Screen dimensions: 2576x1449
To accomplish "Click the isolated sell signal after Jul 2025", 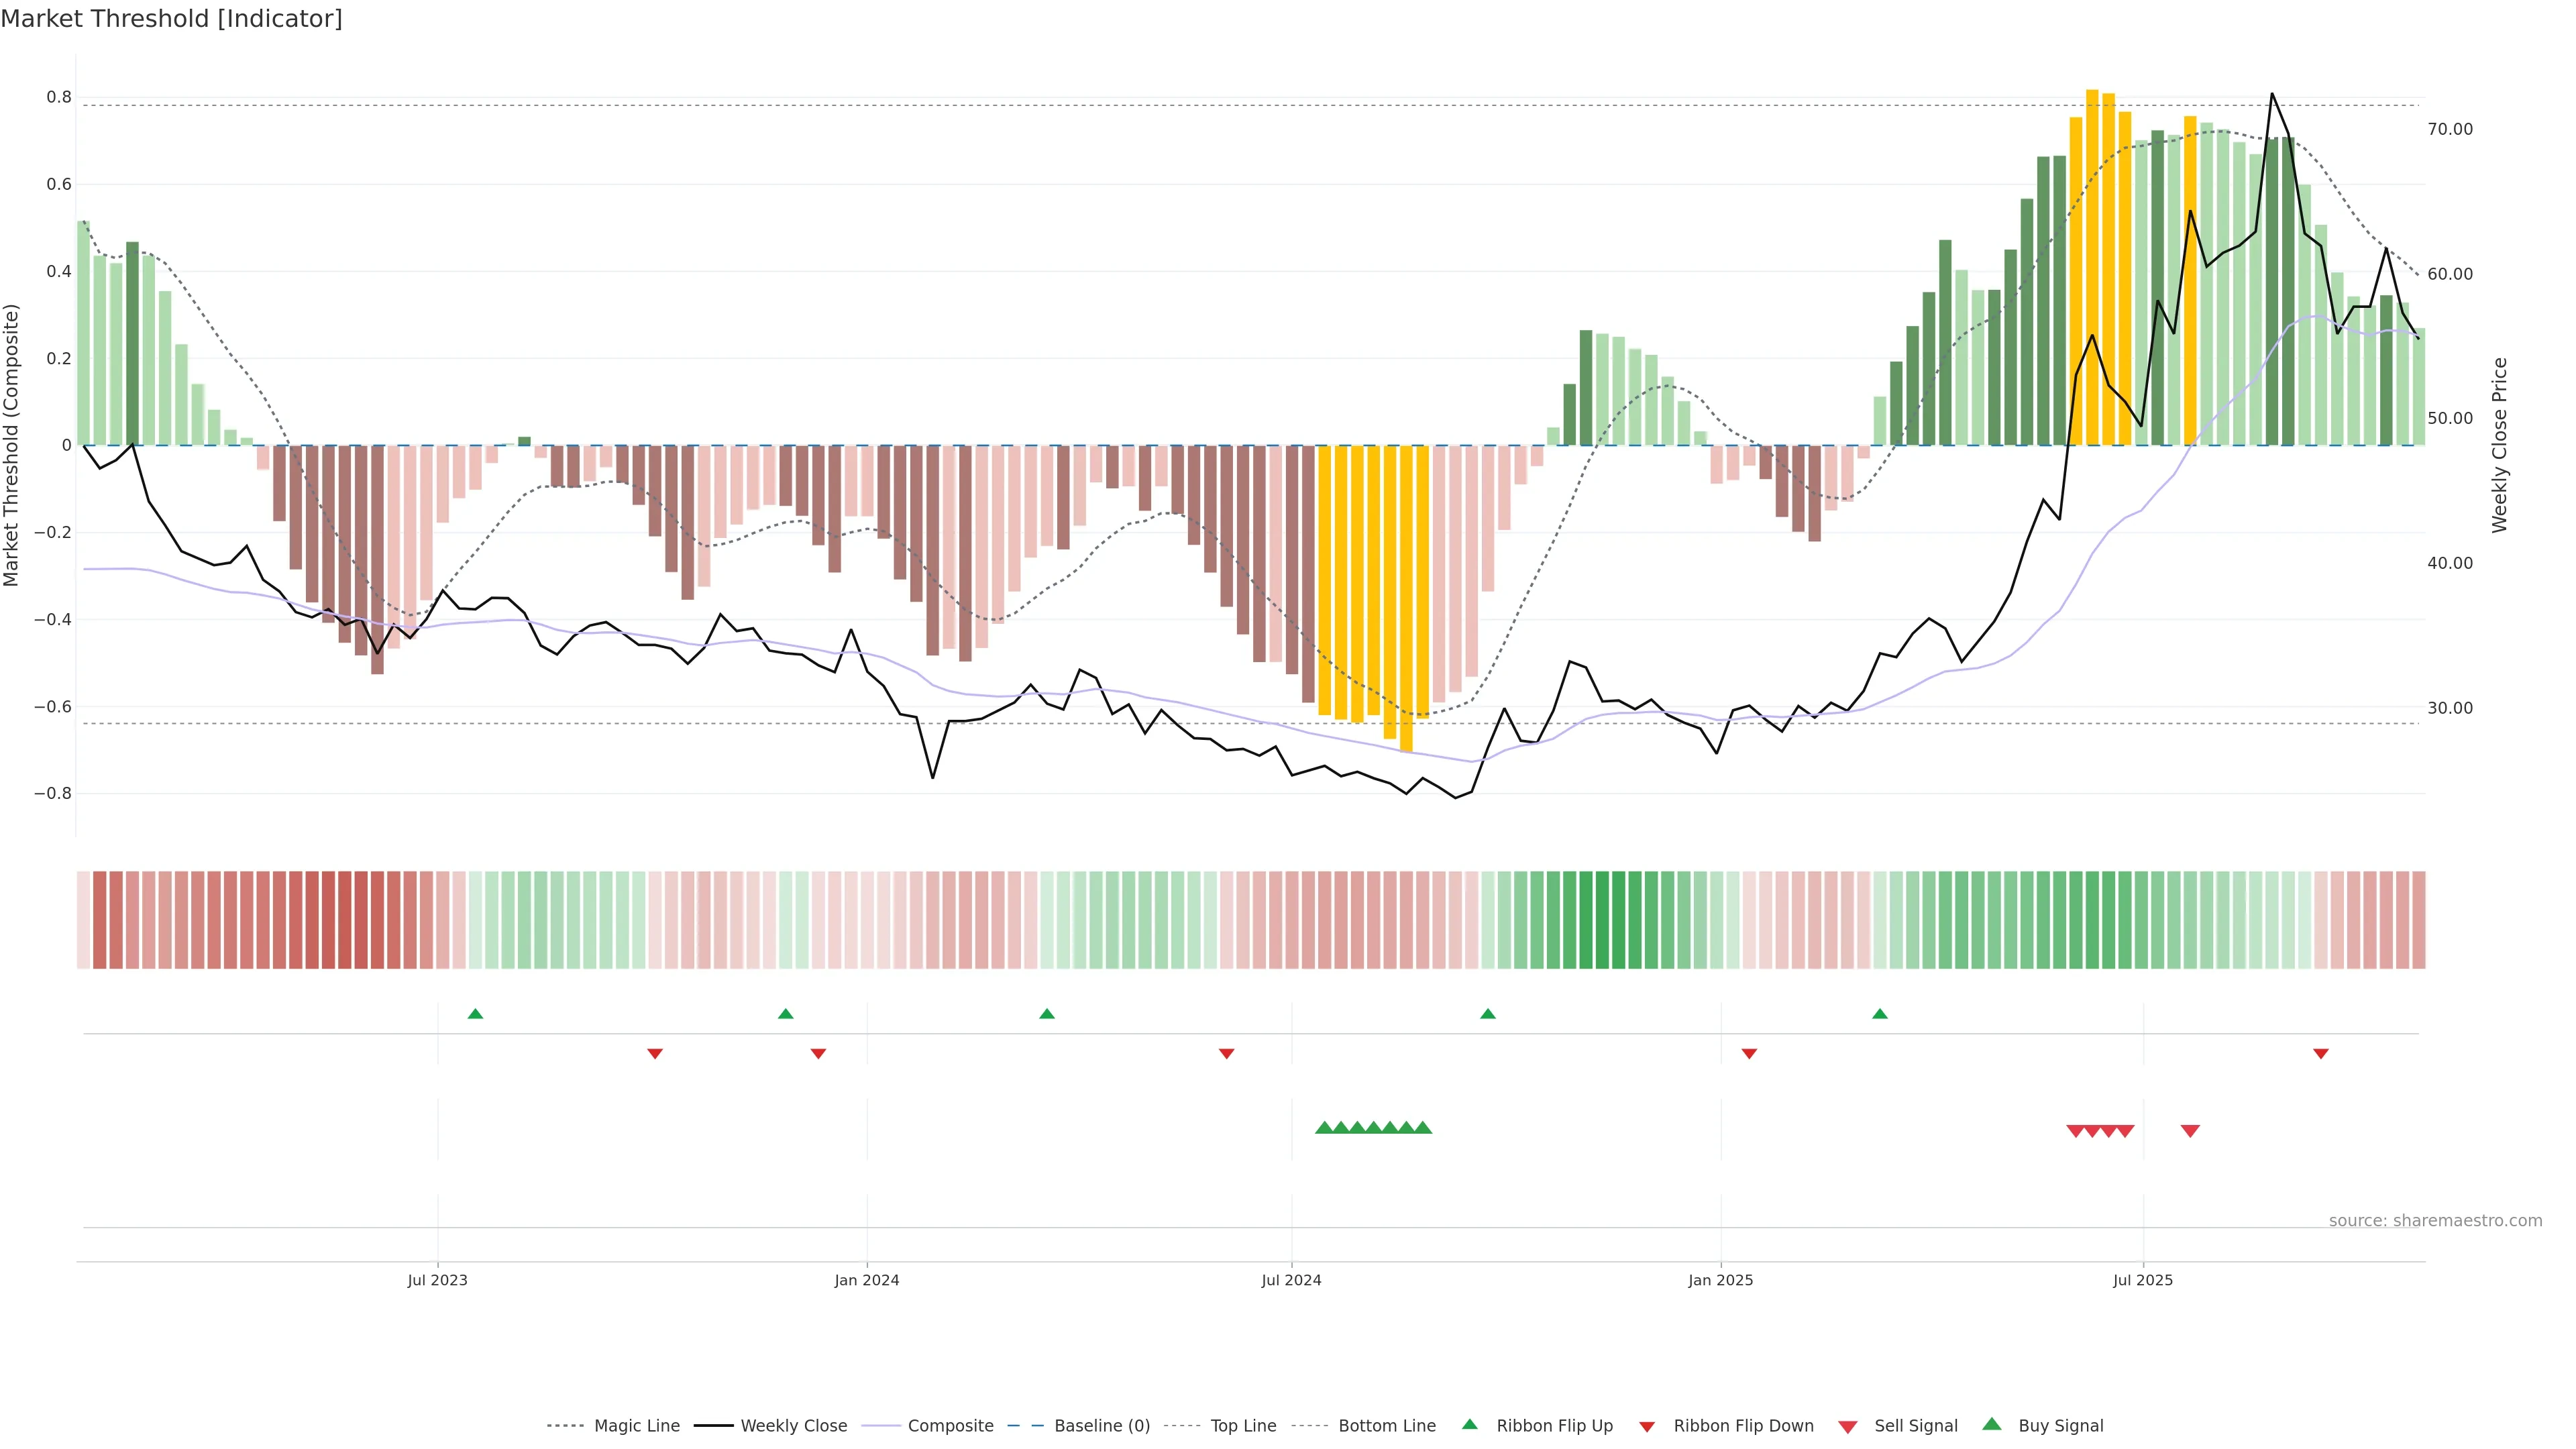I will pos(2190,1131).
